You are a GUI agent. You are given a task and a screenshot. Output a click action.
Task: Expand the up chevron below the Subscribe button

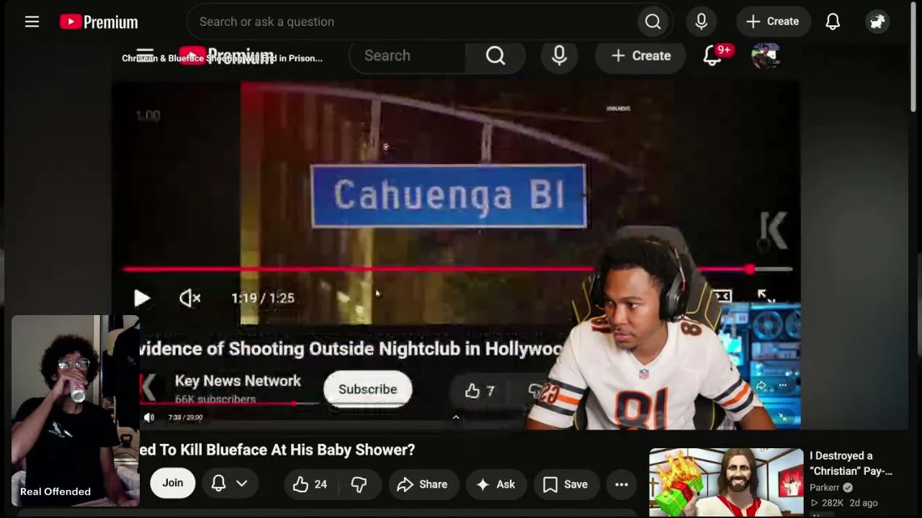tap(455, 417)
